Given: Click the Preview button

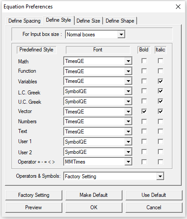Looking at the screenshot, I should pos(34,207).
